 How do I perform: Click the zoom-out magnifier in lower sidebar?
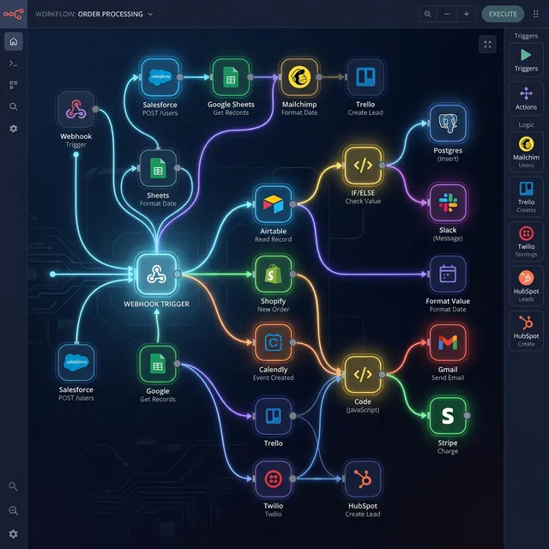tap(14, 510)
